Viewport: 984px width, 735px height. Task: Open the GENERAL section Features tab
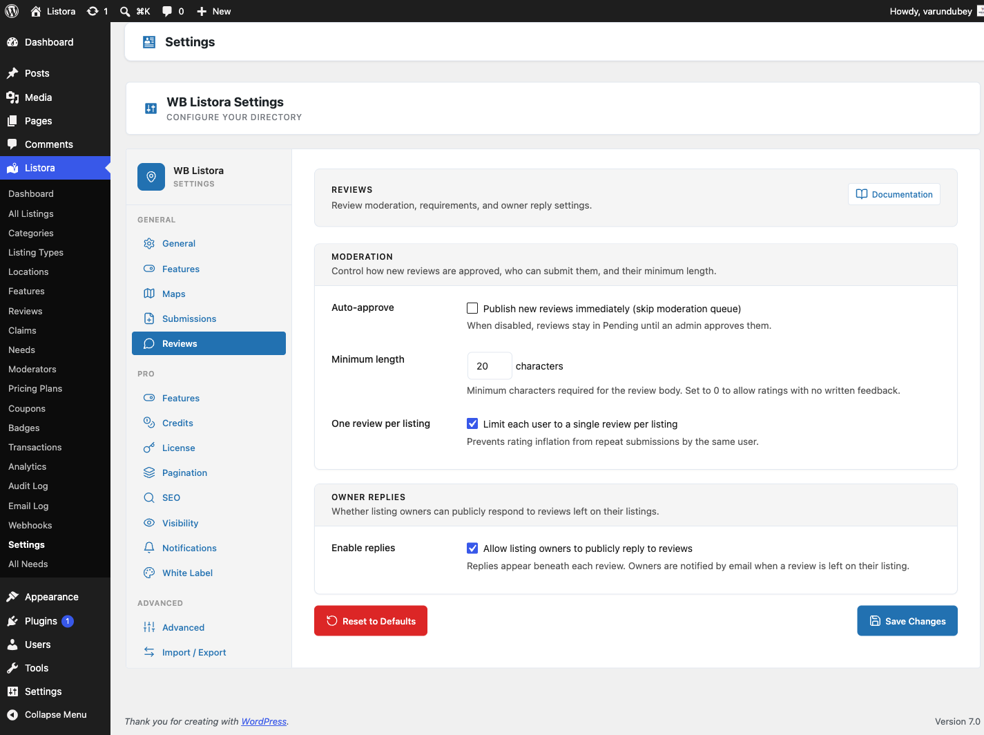click(x=209, y=269)
